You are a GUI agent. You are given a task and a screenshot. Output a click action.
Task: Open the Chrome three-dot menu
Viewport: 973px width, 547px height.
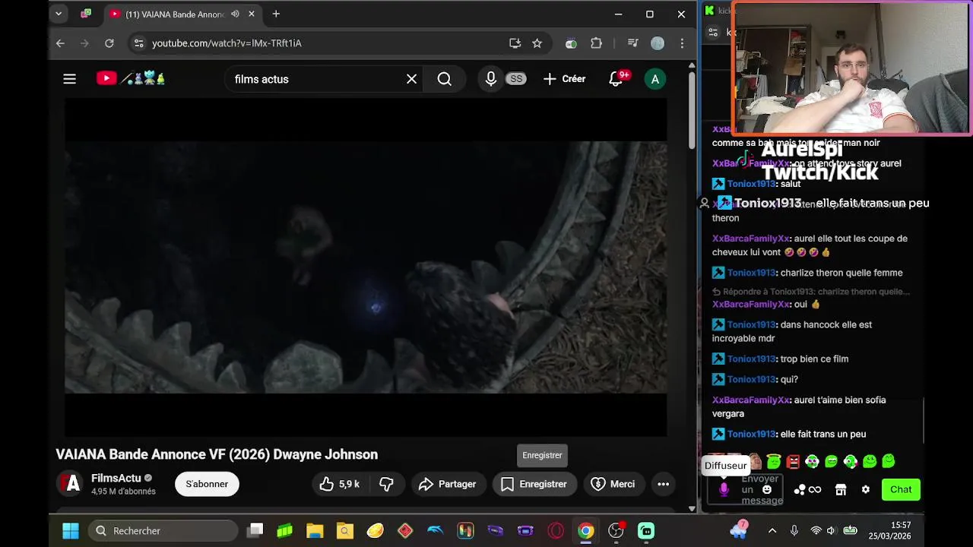pyautogui.click(x=682, y=43)
